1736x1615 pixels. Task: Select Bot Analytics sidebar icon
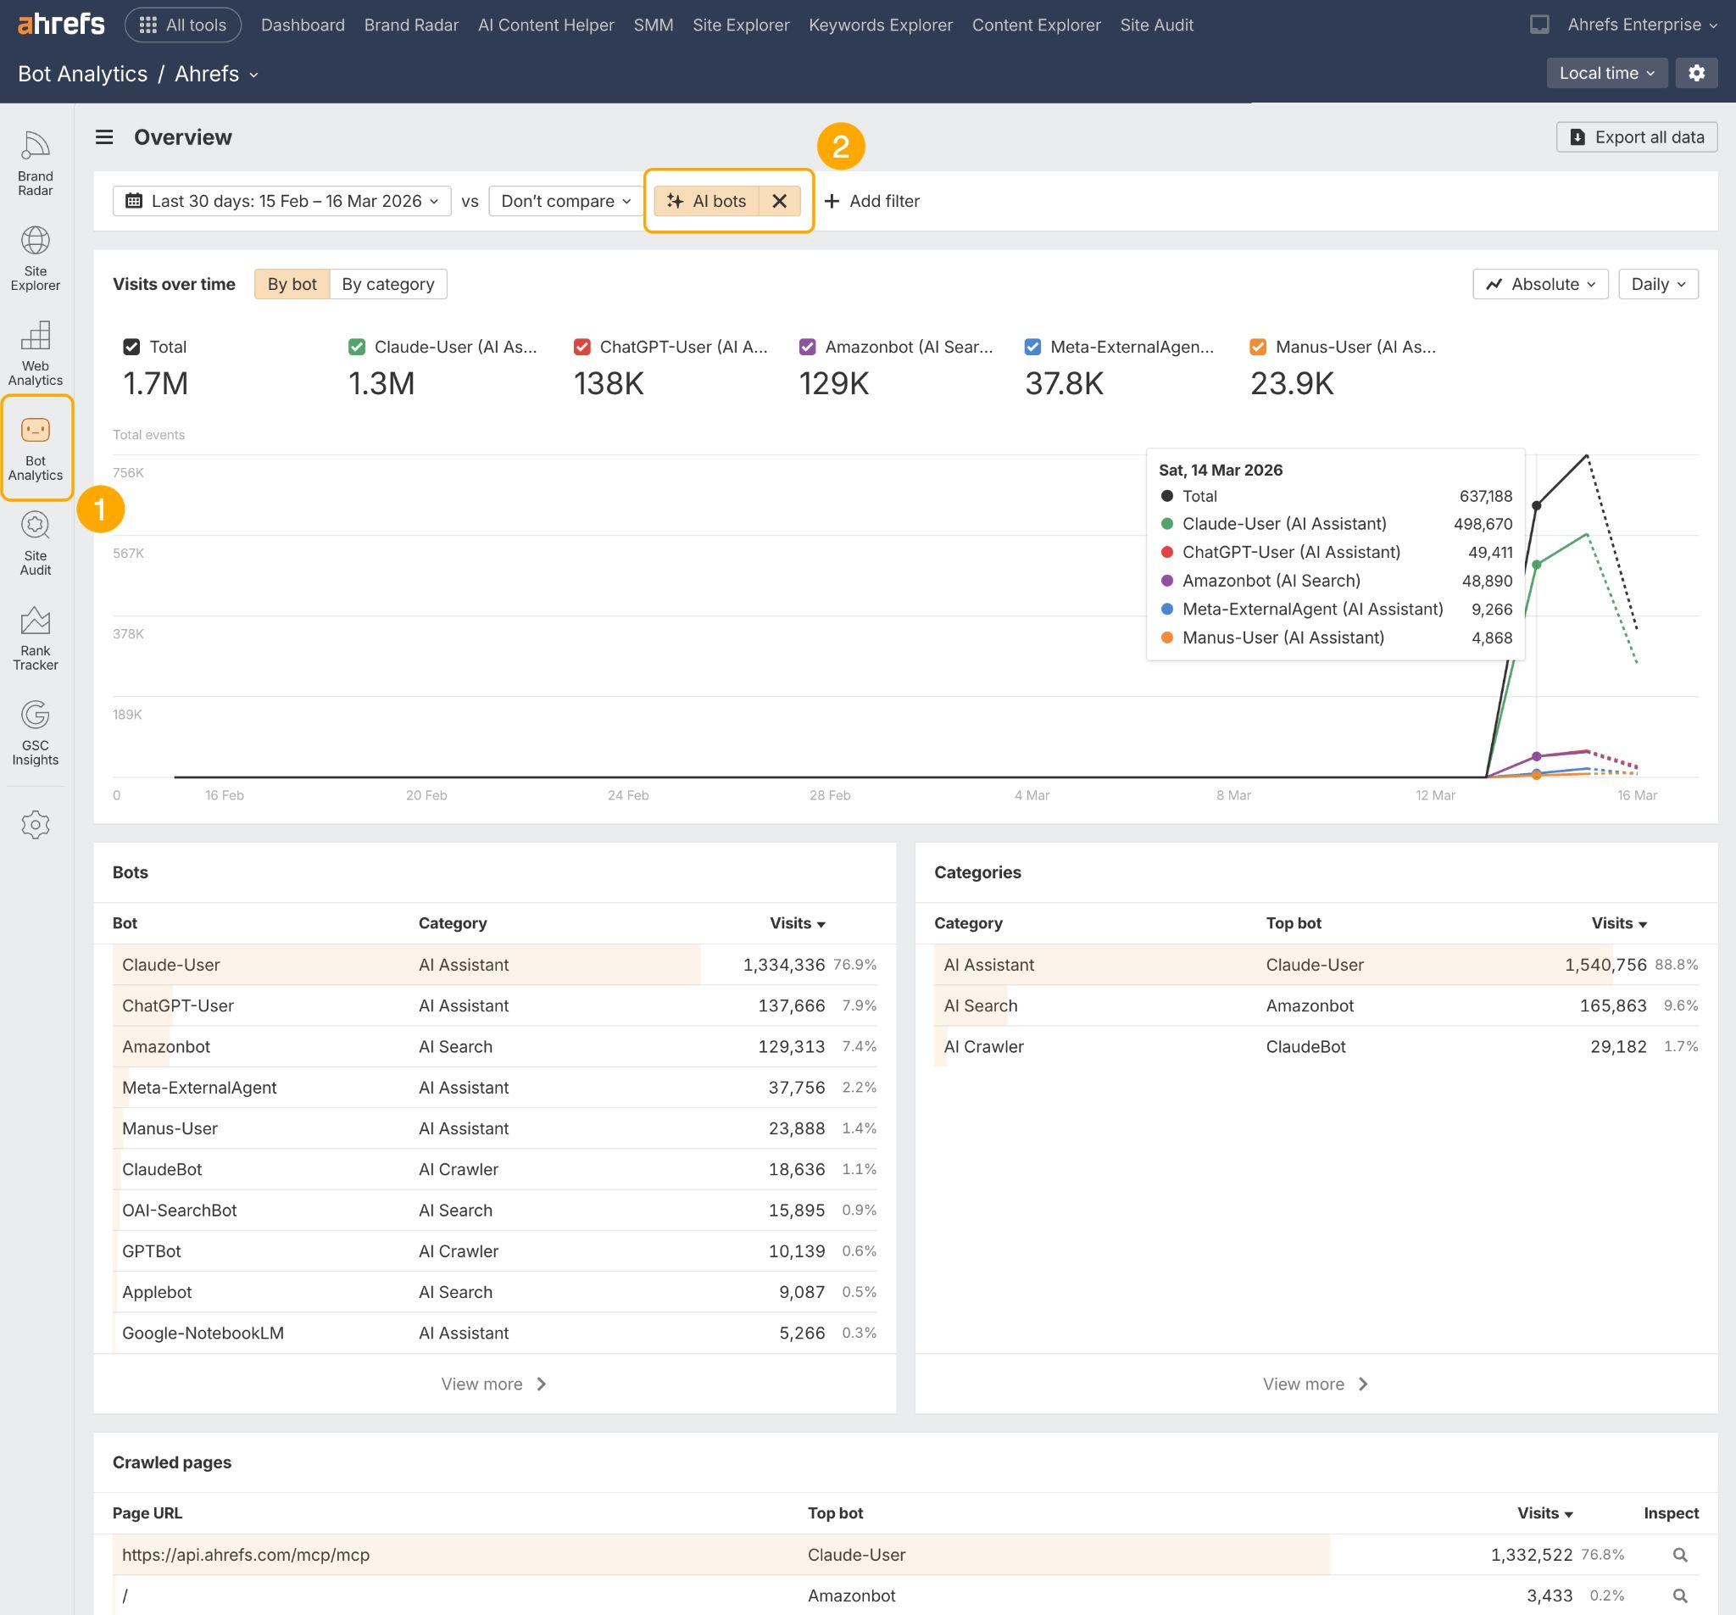[35, 448]
